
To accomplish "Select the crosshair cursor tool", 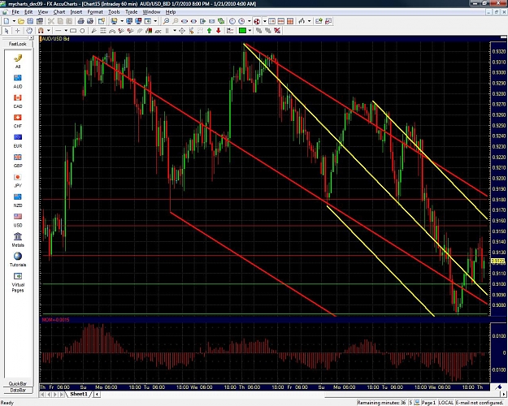I will (x=18, y=30).
